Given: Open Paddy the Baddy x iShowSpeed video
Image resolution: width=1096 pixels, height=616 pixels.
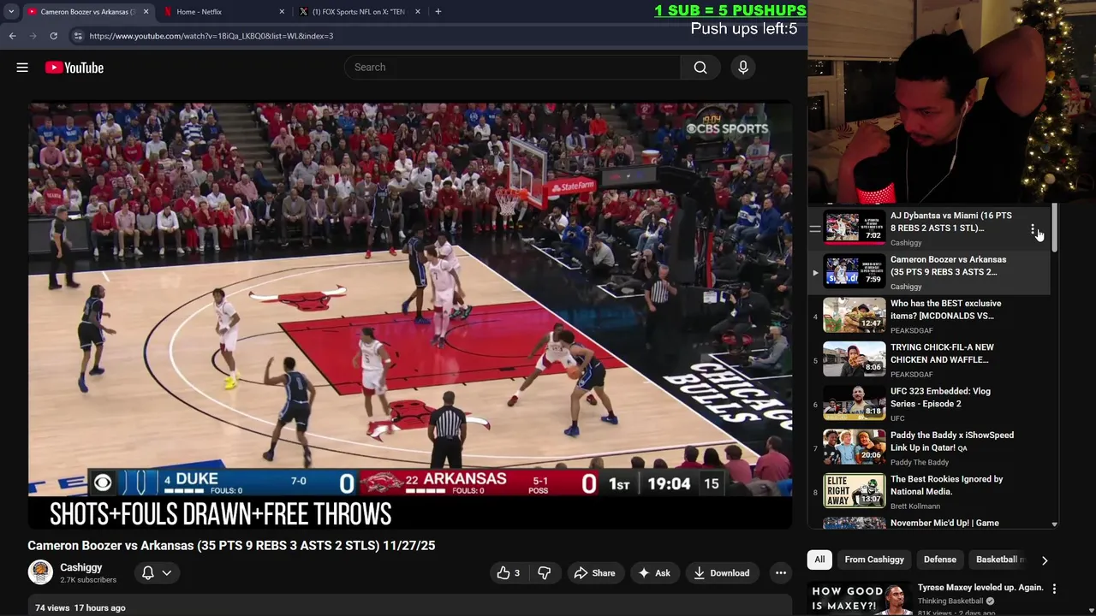Looking at the screenshot, I should point(951,441).
